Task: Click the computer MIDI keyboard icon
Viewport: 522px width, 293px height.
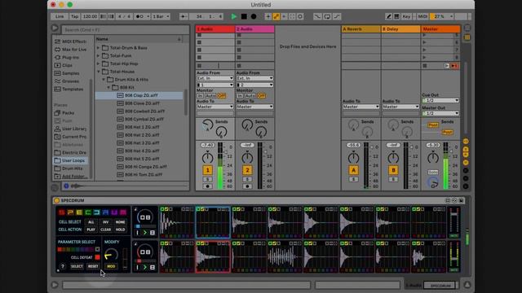Action: click(396, 16)
